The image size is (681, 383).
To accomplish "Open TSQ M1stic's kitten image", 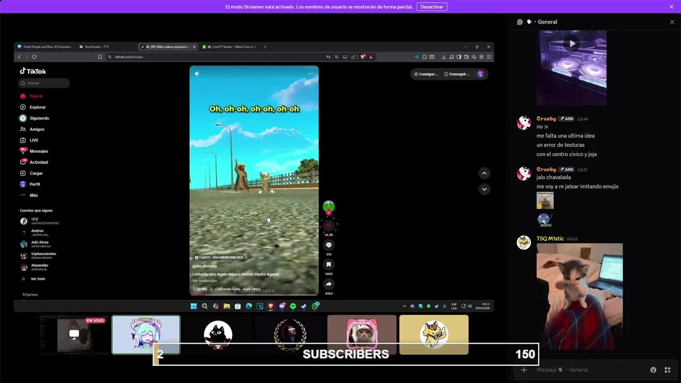I will pos(579,296).
